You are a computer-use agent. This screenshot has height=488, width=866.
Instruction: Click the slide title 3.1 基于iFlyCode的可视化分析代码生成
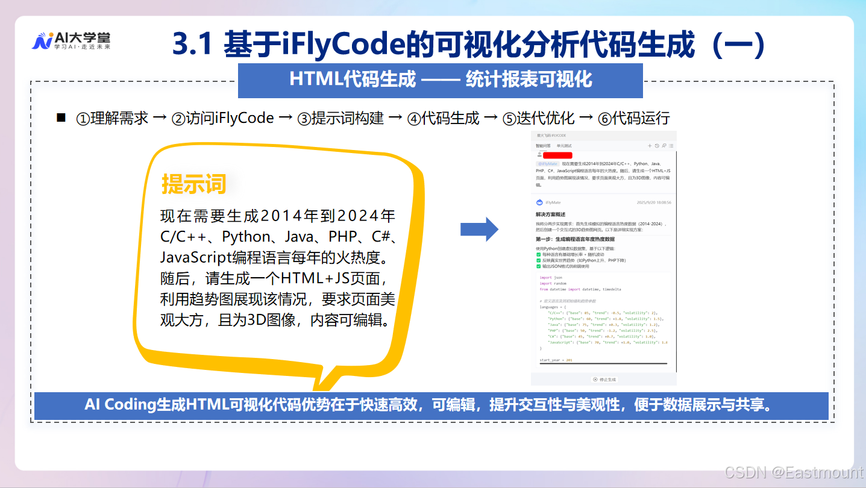469,45
